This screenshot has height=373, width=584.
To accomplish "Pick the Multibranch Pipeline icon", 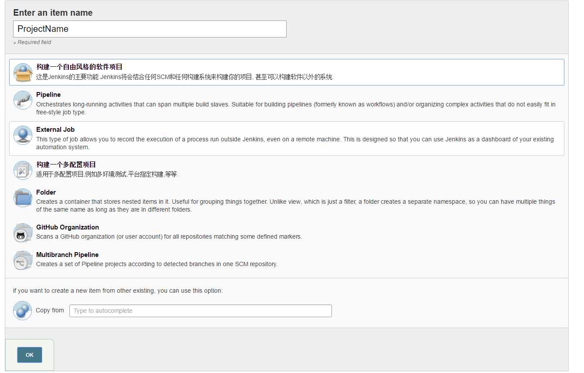I will (x=23, y=260).
